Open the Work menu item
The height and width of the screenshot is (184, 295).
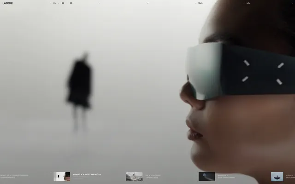(x=201, y=3)
